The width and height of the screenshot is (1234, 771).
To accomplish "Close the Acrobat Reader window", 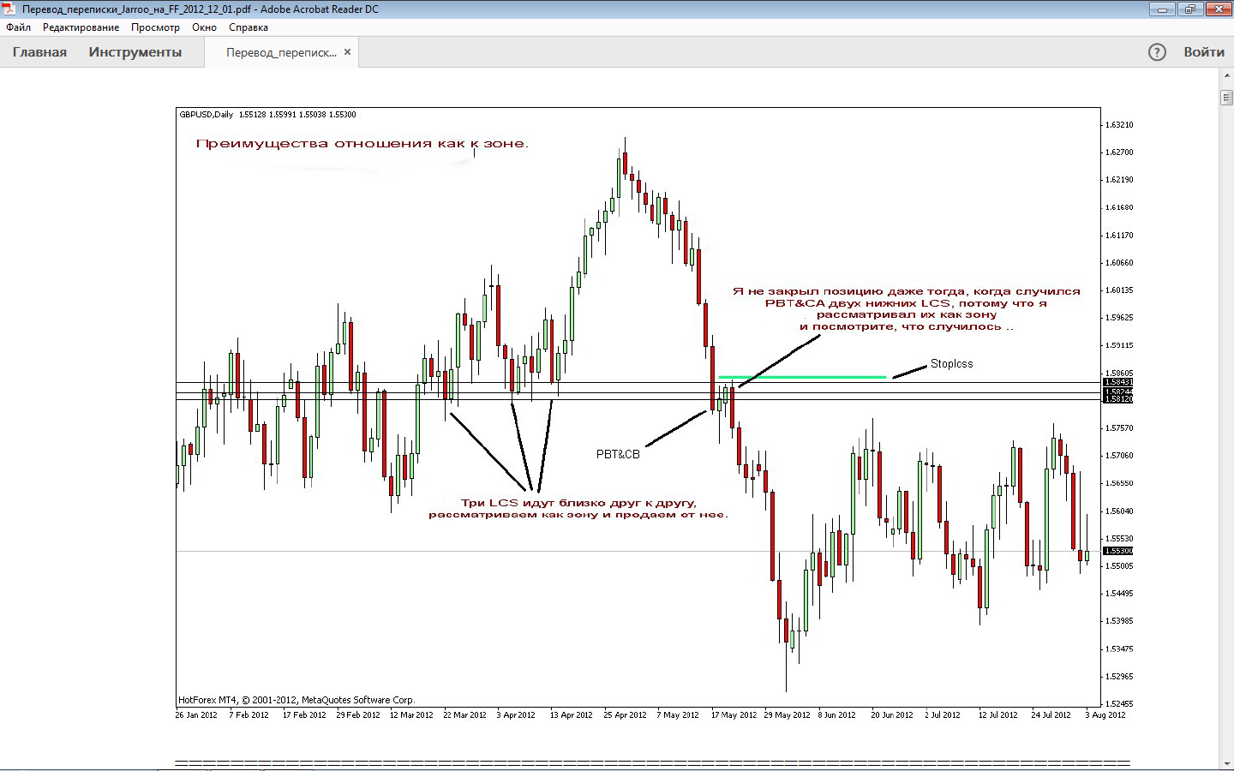I will pos(1218,9).
